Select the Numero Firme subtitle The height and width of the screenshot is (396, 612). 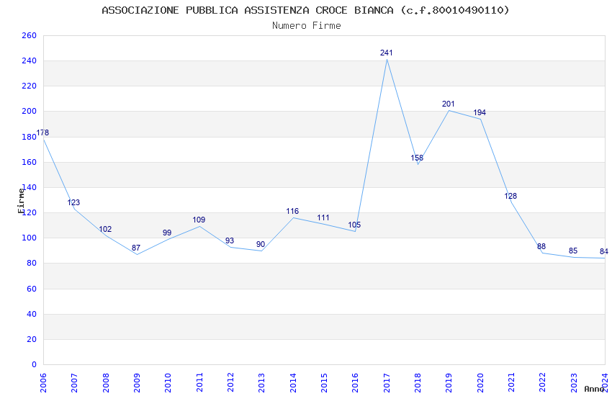point(306,25)
